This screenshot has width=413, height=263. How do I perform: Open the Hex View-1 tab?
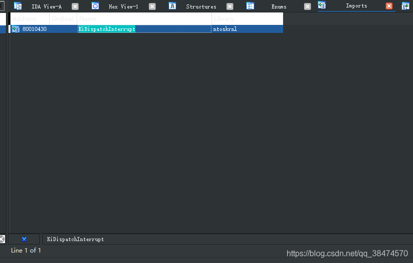tap(123, 6)
